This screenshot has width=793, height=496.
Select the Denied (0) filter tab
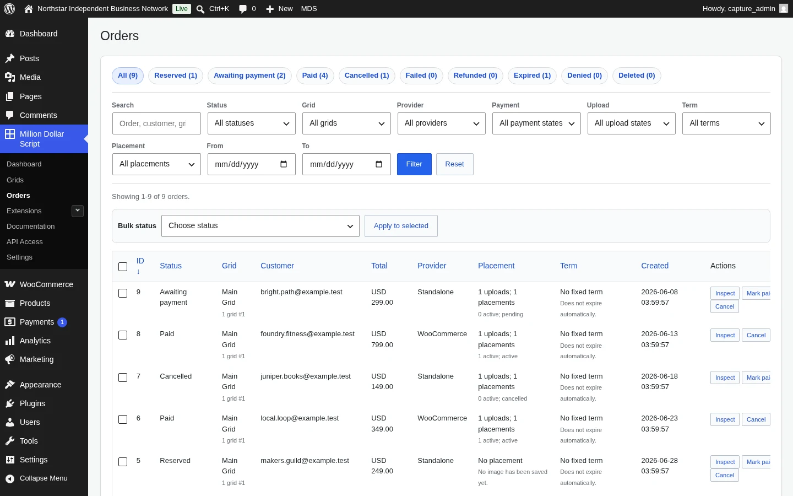coord(584,76)
